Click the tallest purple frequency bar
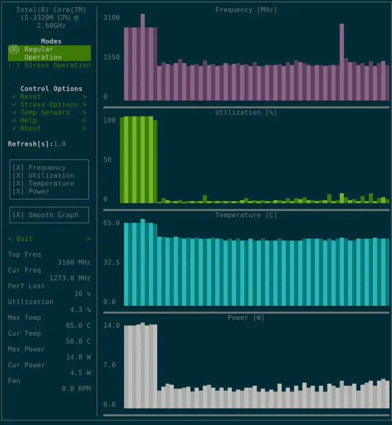The image size is (392, 425). pyautogui.click(x=143, y=57)
